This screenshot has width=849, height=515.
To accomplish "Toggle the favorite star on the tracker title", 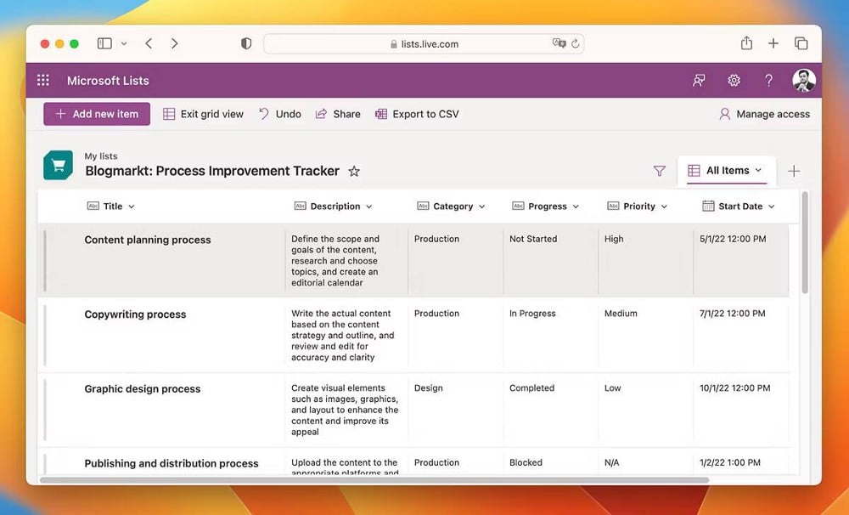I will click(354, 171).
